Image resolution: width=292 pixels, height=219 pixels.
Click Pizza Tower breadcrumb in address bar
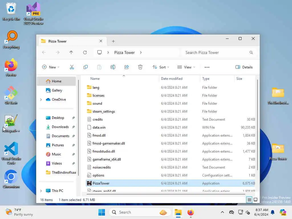124,52
